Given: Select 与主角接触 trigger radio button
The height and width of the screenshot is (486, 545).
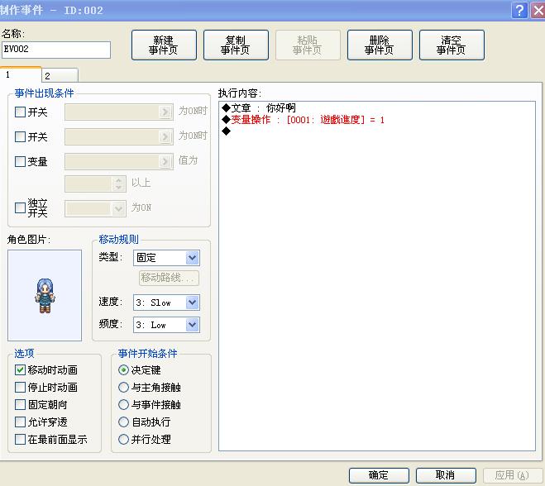Looking at the screenshot, I should pyautogui.click(x=123, y=388).
